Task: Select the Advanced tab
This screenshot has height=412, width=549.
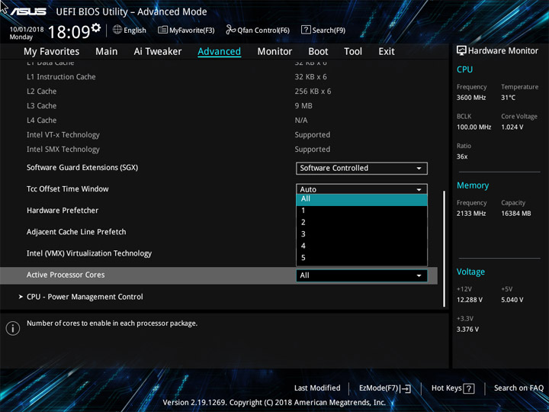Action: pos(219,52)
